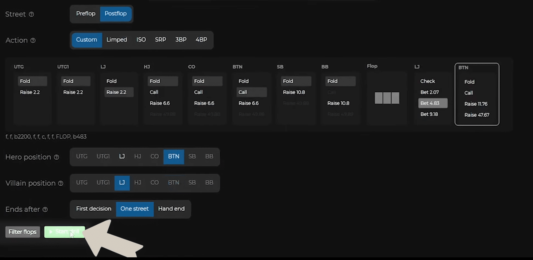Select Raise 11.76 in final BTN column
The height and width of the screenshot is (260, 533).
point(476,104)
